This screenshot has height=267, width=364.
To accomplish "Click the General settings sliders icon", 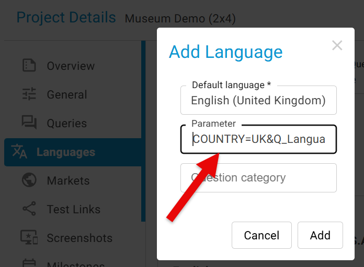I will click(29, 94).
